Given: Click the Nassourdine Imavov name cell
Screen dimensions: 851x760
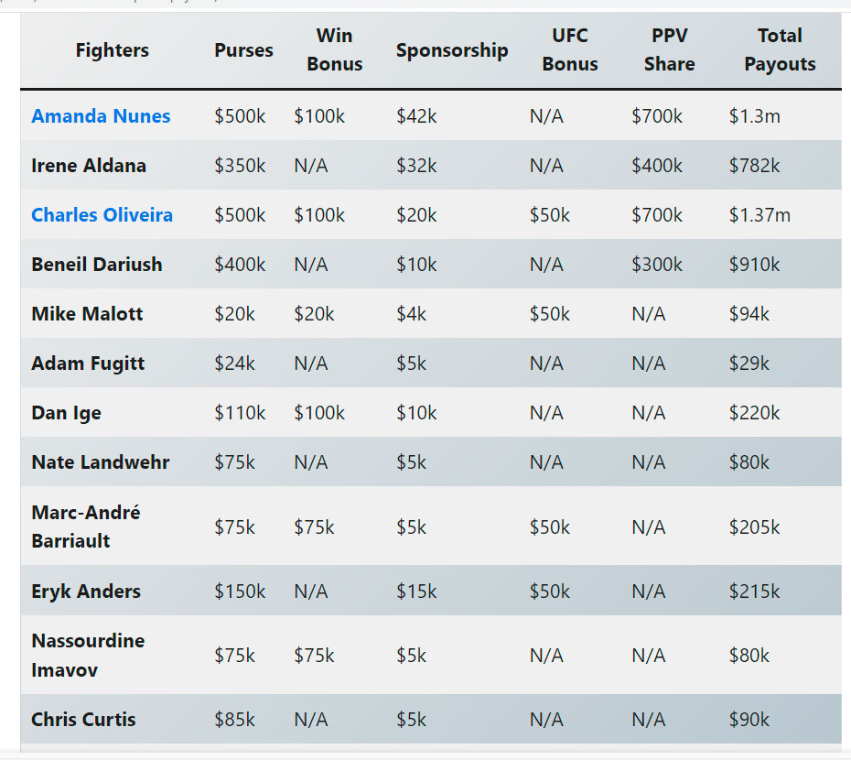Looking at the screenshot, I should pos(88,655).
